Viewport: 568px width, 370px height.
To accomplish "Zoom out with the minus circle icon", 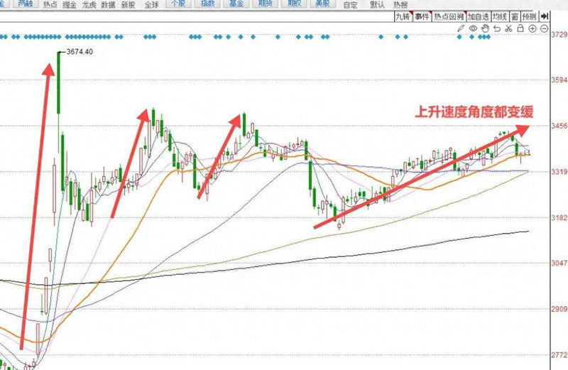I will (x=544, y=28).
